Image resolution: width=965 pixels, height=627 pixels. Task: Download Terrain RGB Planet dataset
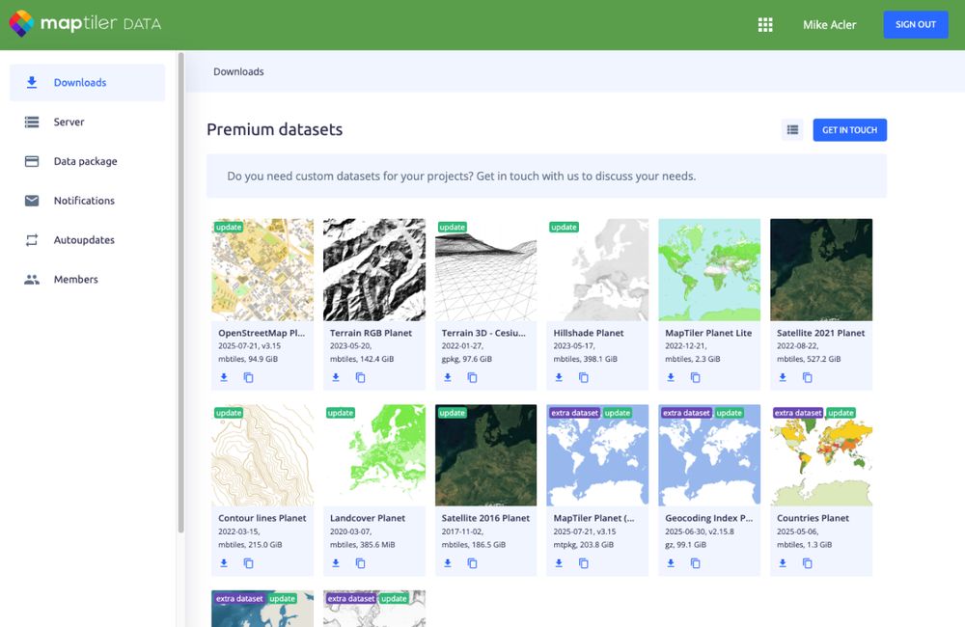(336, 377)
